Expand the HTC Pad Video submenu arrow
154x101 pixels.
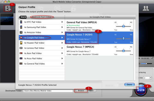tap(62, 22)
